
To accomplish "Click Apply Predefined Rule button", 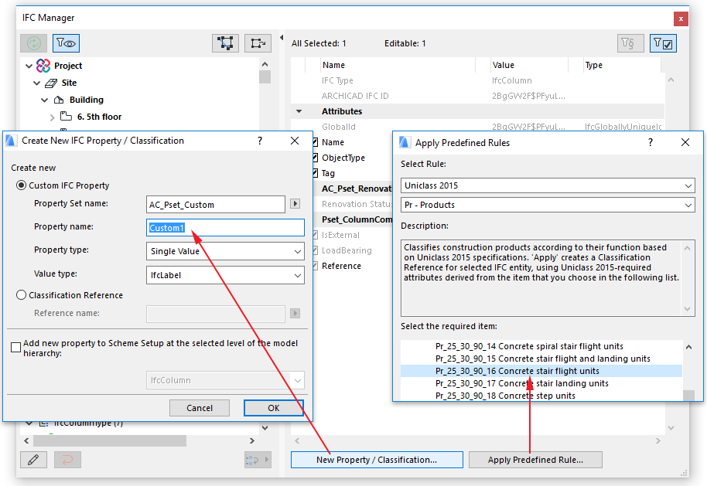I will [x=535, y=460].
